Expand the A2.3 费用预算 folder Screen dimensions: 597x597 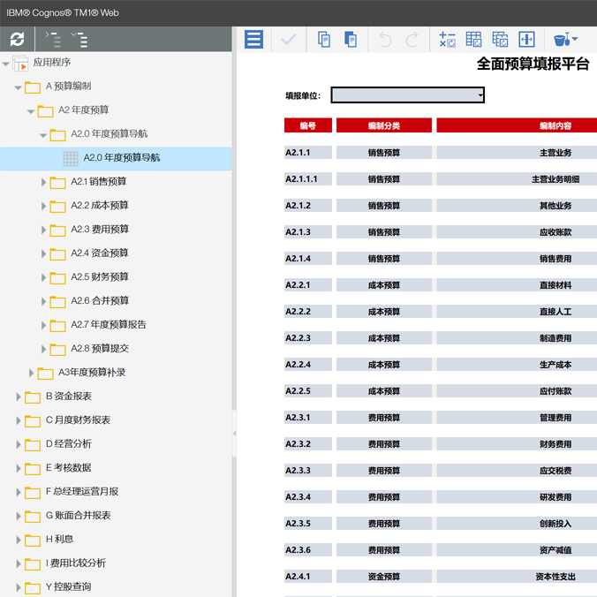(43, 230)
